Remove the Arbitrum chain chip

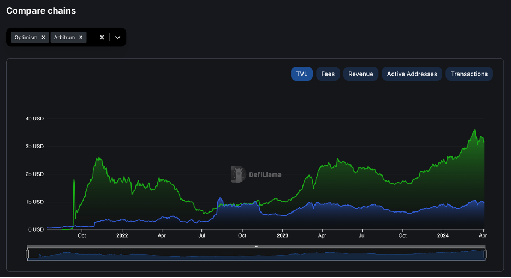[81, 38]
